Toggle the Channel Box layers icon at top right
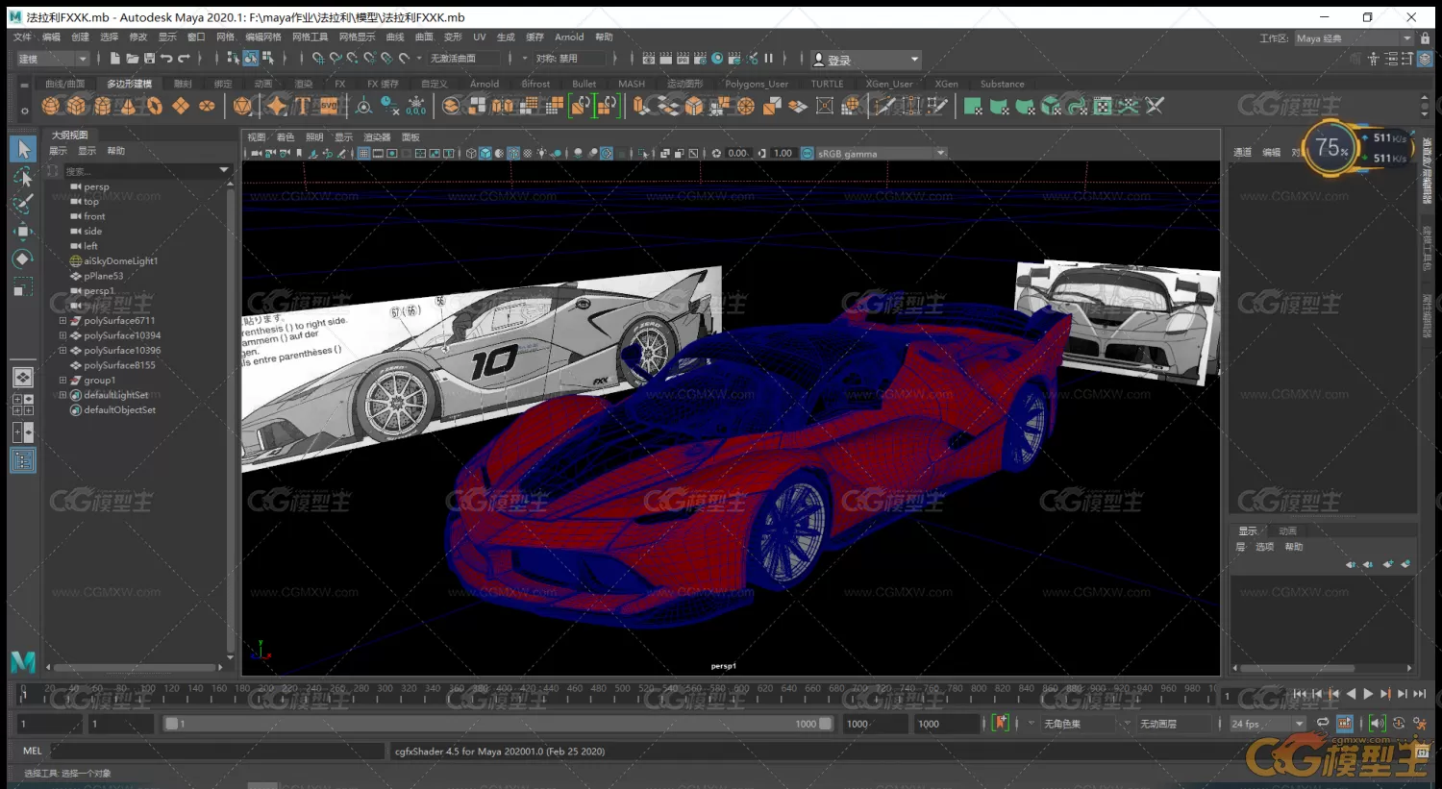 (x=1425, y=60)
